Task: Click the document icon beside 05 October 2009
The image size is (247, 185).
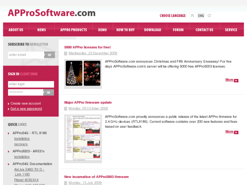Action: (66, 109)
